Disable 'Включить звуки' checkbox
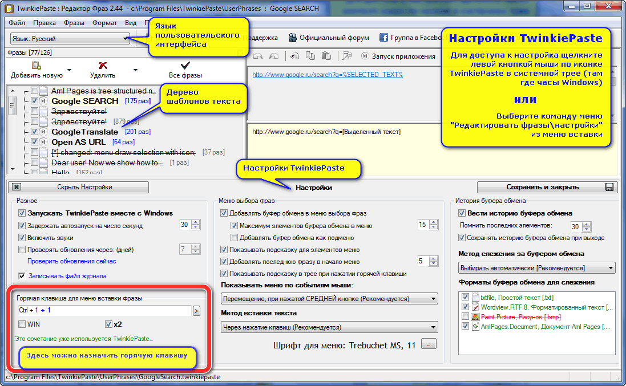The image size is (626, 386). (x=22, y=238)
